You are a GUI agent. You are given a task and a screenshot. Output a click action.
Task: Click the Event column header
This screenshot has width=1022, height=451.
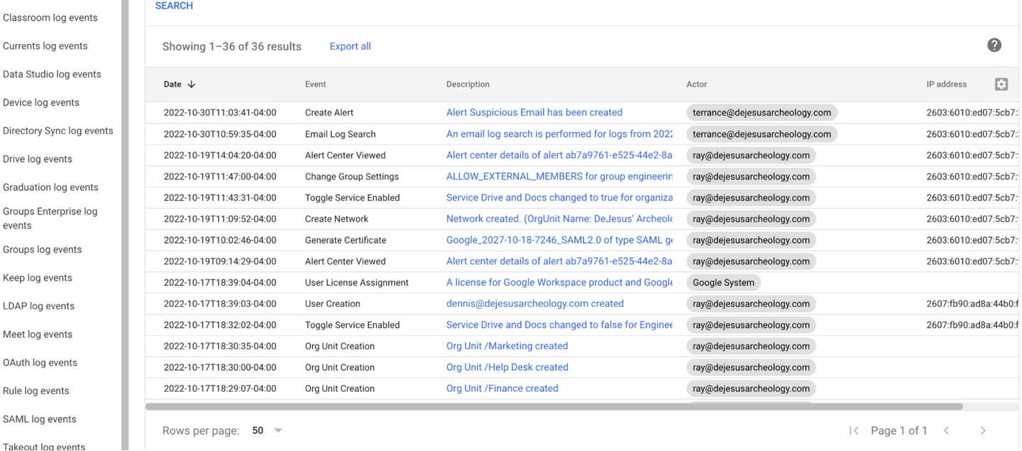click(315, 85)
